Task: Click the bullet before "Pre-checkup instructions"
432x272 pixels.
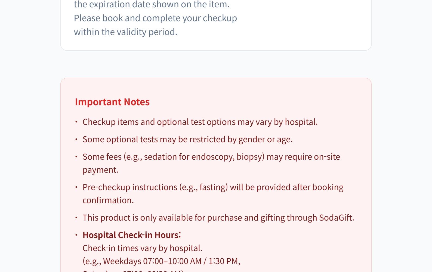Action: (x=76, y=187)
